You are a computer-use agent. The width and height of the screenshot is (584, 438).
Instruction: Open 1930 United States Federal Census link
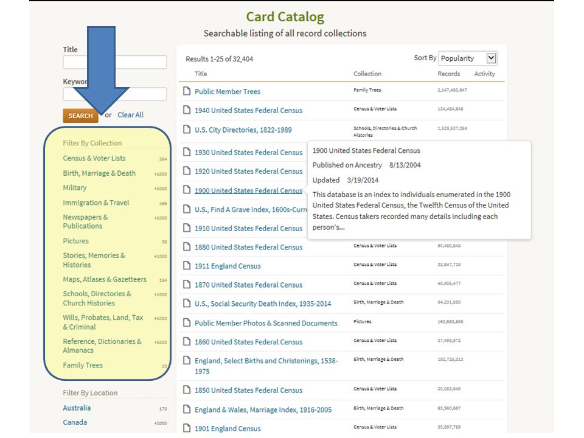248,152
